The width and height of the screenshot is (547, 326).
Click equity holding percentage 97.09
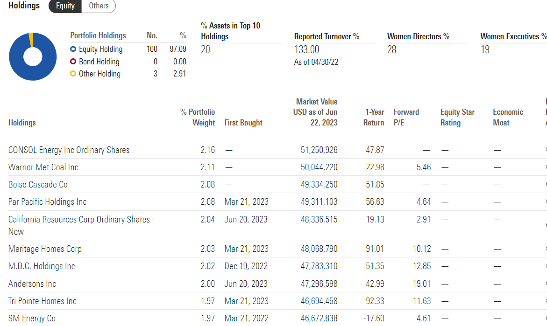tap(178, 49)
